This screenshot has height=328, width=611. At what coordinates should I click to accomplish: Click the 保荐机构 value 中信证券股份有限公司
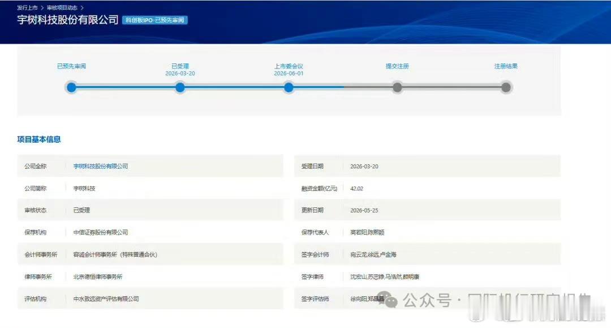[x=101, y=232]
